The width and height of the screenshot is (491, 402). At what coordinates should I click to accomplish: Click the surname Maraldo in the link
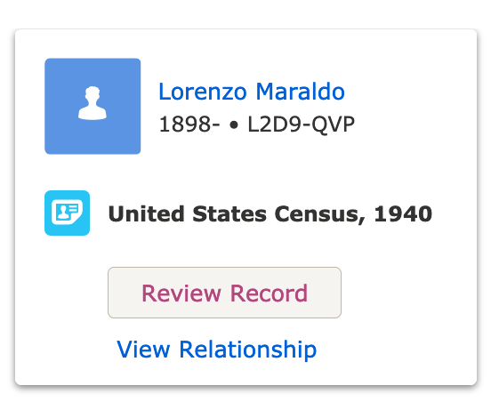301,92
